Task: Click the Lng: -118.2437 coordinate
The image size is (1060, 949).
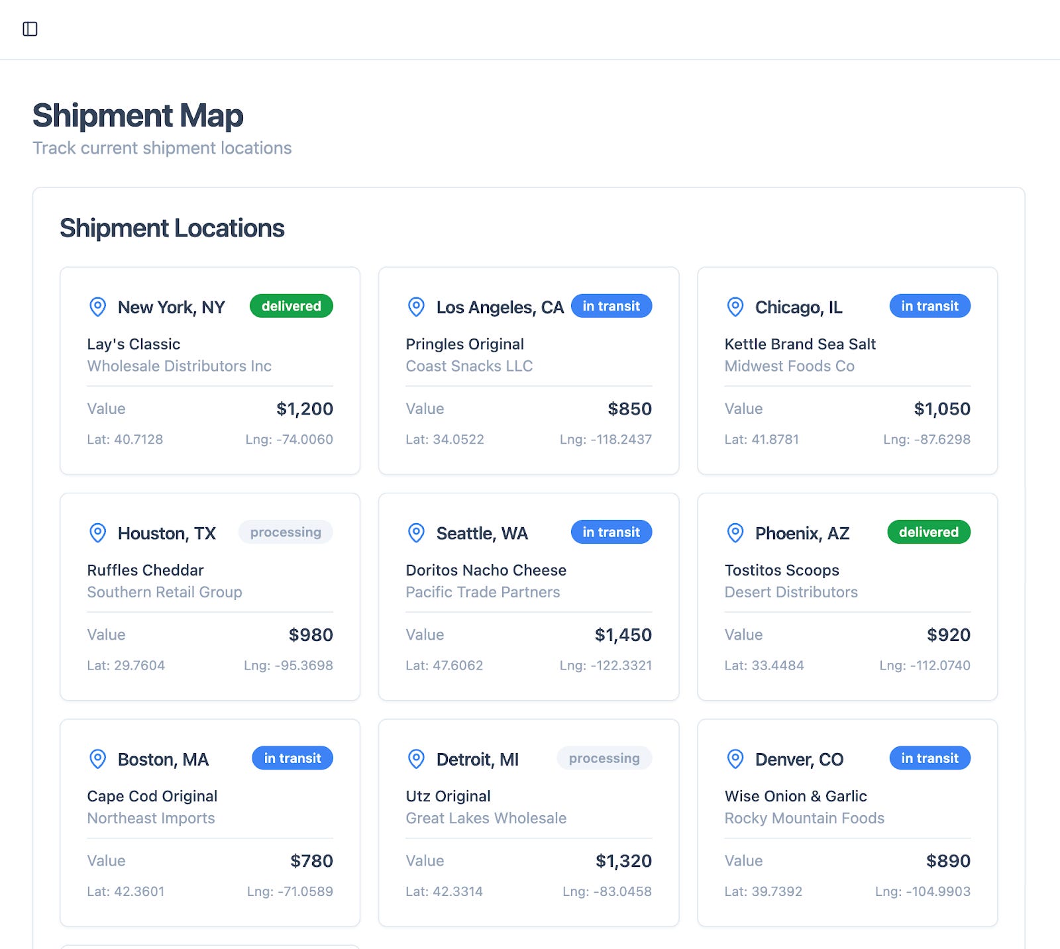Action: [x=606, y=439]
